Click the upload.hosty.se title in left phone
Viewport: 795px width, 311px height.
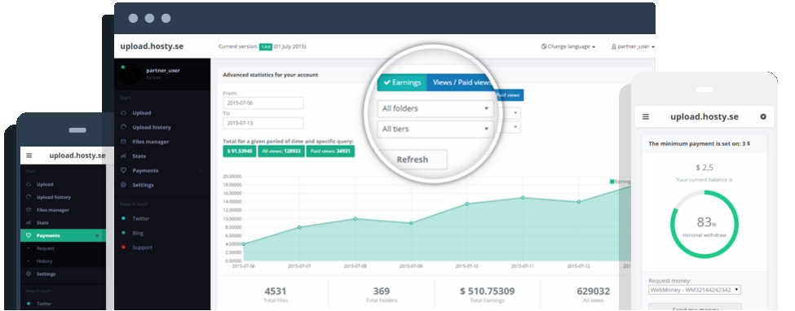[77, 155]
